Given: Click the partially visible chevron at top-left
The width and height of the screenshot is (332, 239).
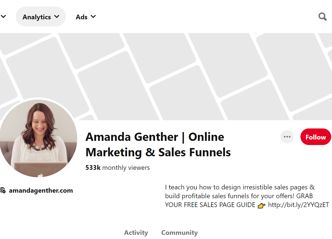Looking at the screenshot, I should click(3, 17).
